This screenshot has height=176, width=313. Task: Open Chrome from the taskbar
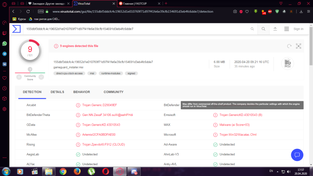(x=63, y=172)
